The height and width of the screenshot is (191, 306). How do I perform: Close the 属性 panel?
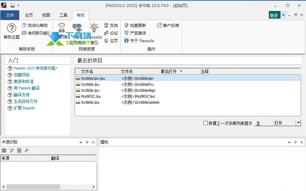(x=302, y=143)
